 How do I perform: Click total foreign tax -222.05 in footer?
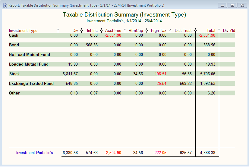point(160,153)
